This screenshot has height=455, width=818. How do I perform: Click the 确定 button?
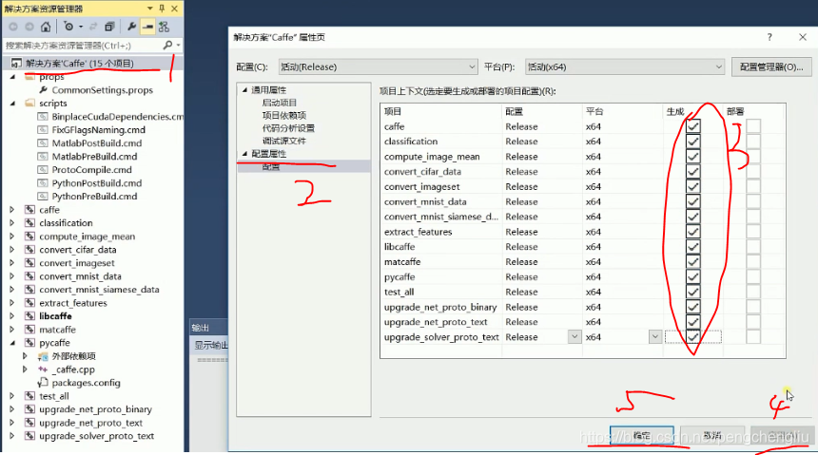tap(642, 435)
